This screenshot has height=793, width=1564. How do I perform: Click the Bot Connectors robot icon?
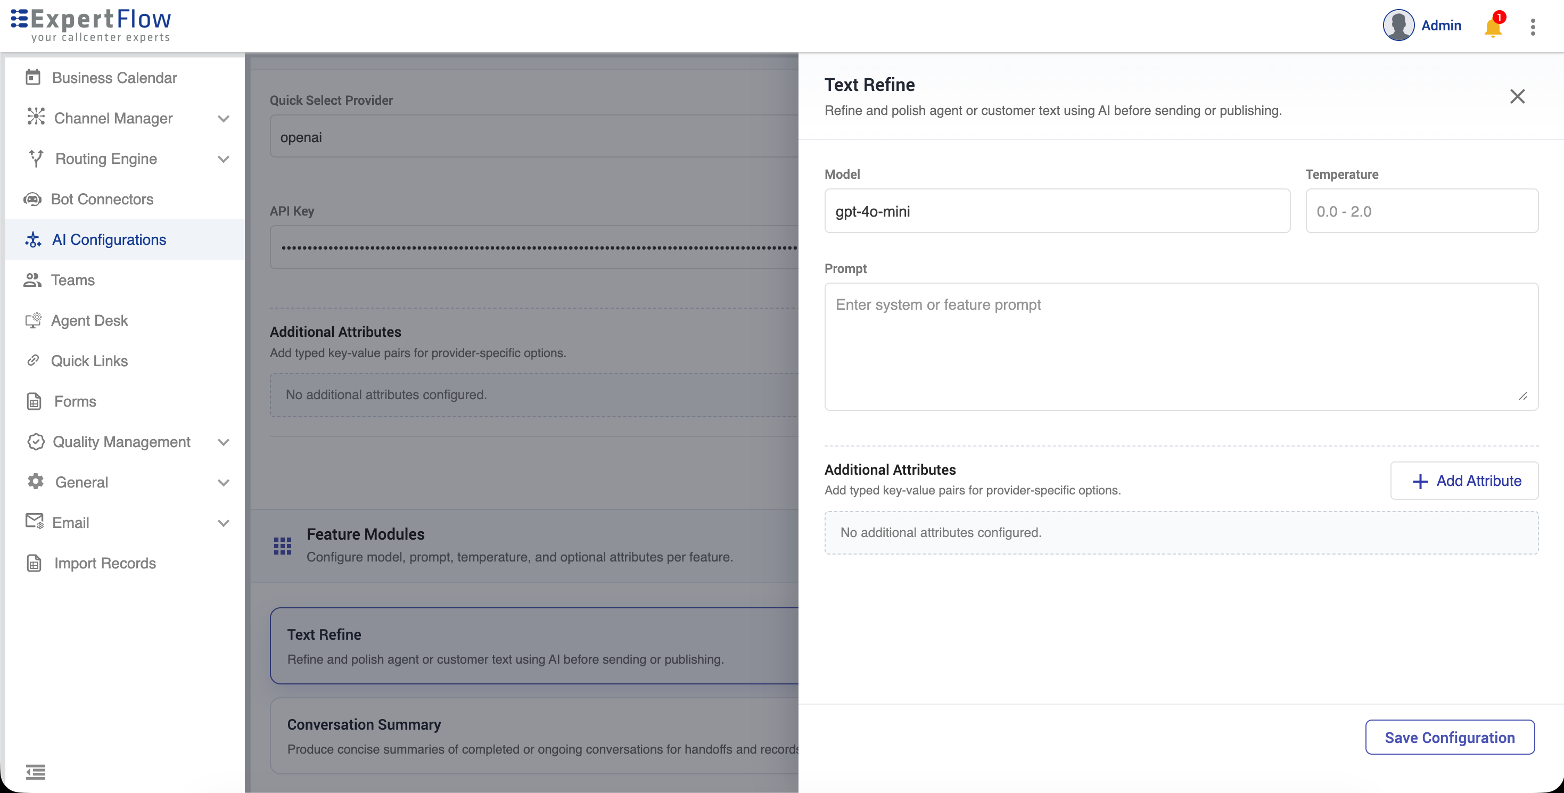[32, 199]
